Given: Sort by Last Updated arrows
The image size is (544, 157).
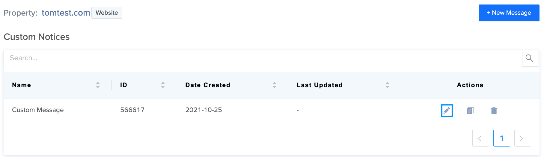Looking at the screenshot, I should coord(387,85).
